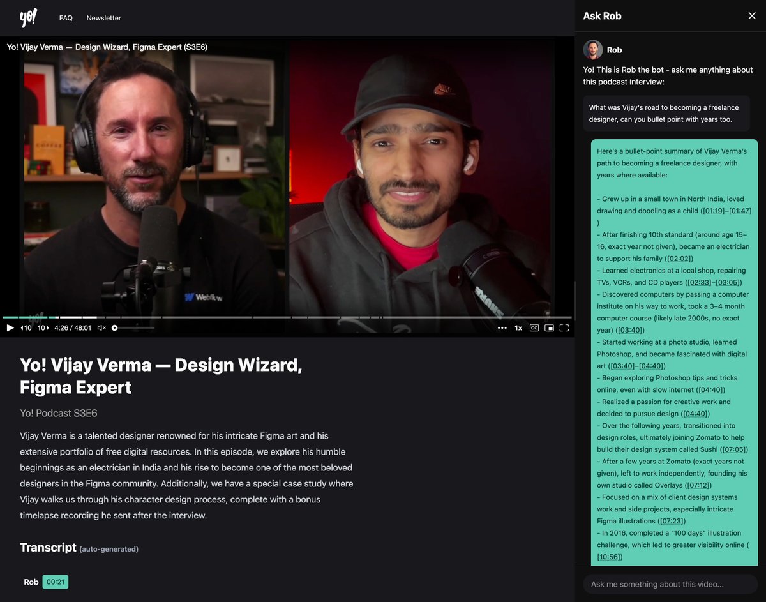The height and width of the screenshot is (602, 766).
Task: Click the Yo! logo in the header
Action: (x=28, y=18)
